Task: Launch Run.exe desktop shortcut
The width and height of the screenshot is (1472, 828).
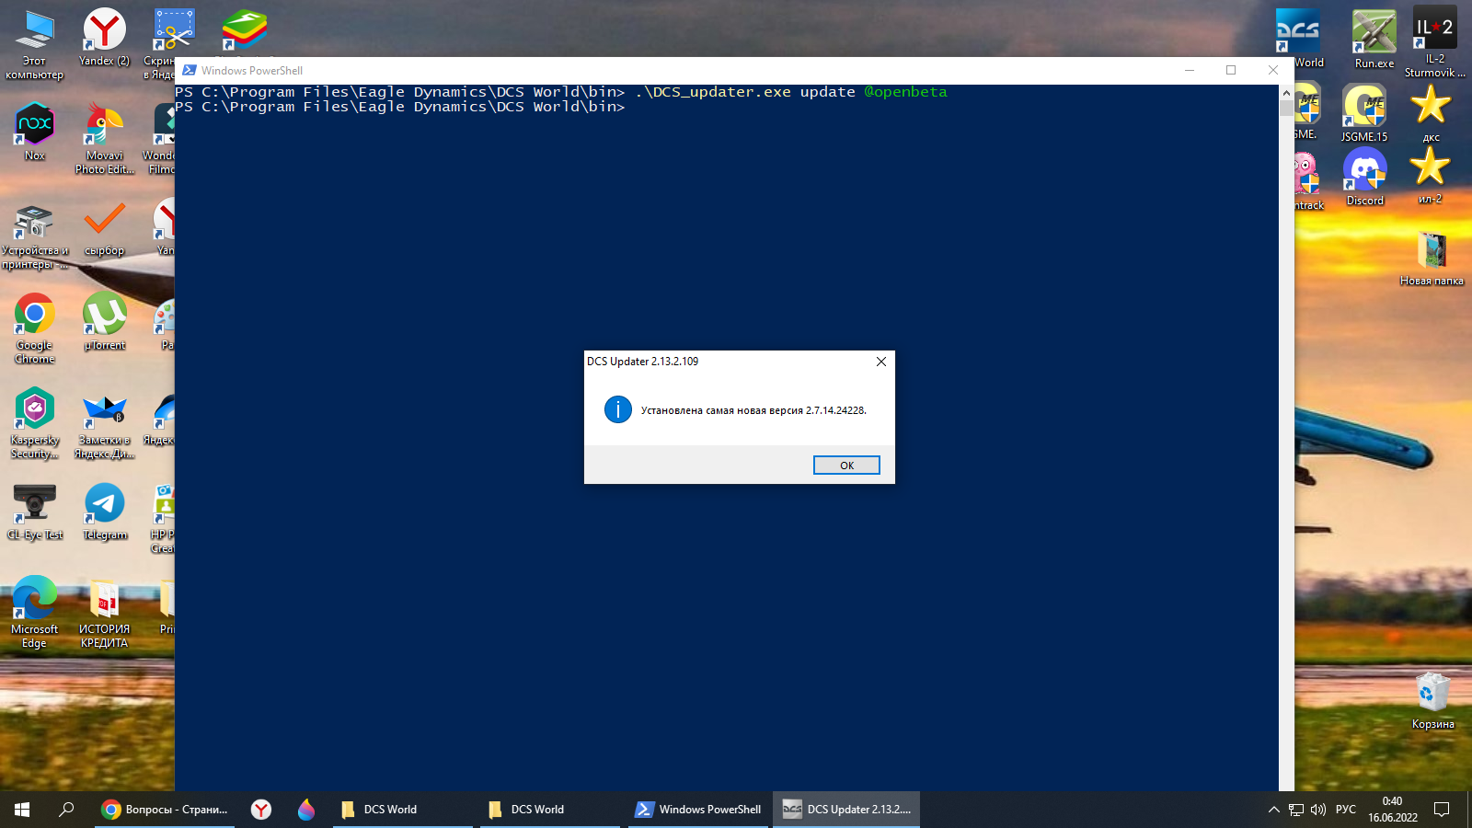Action: click(x=1374, y=40)
